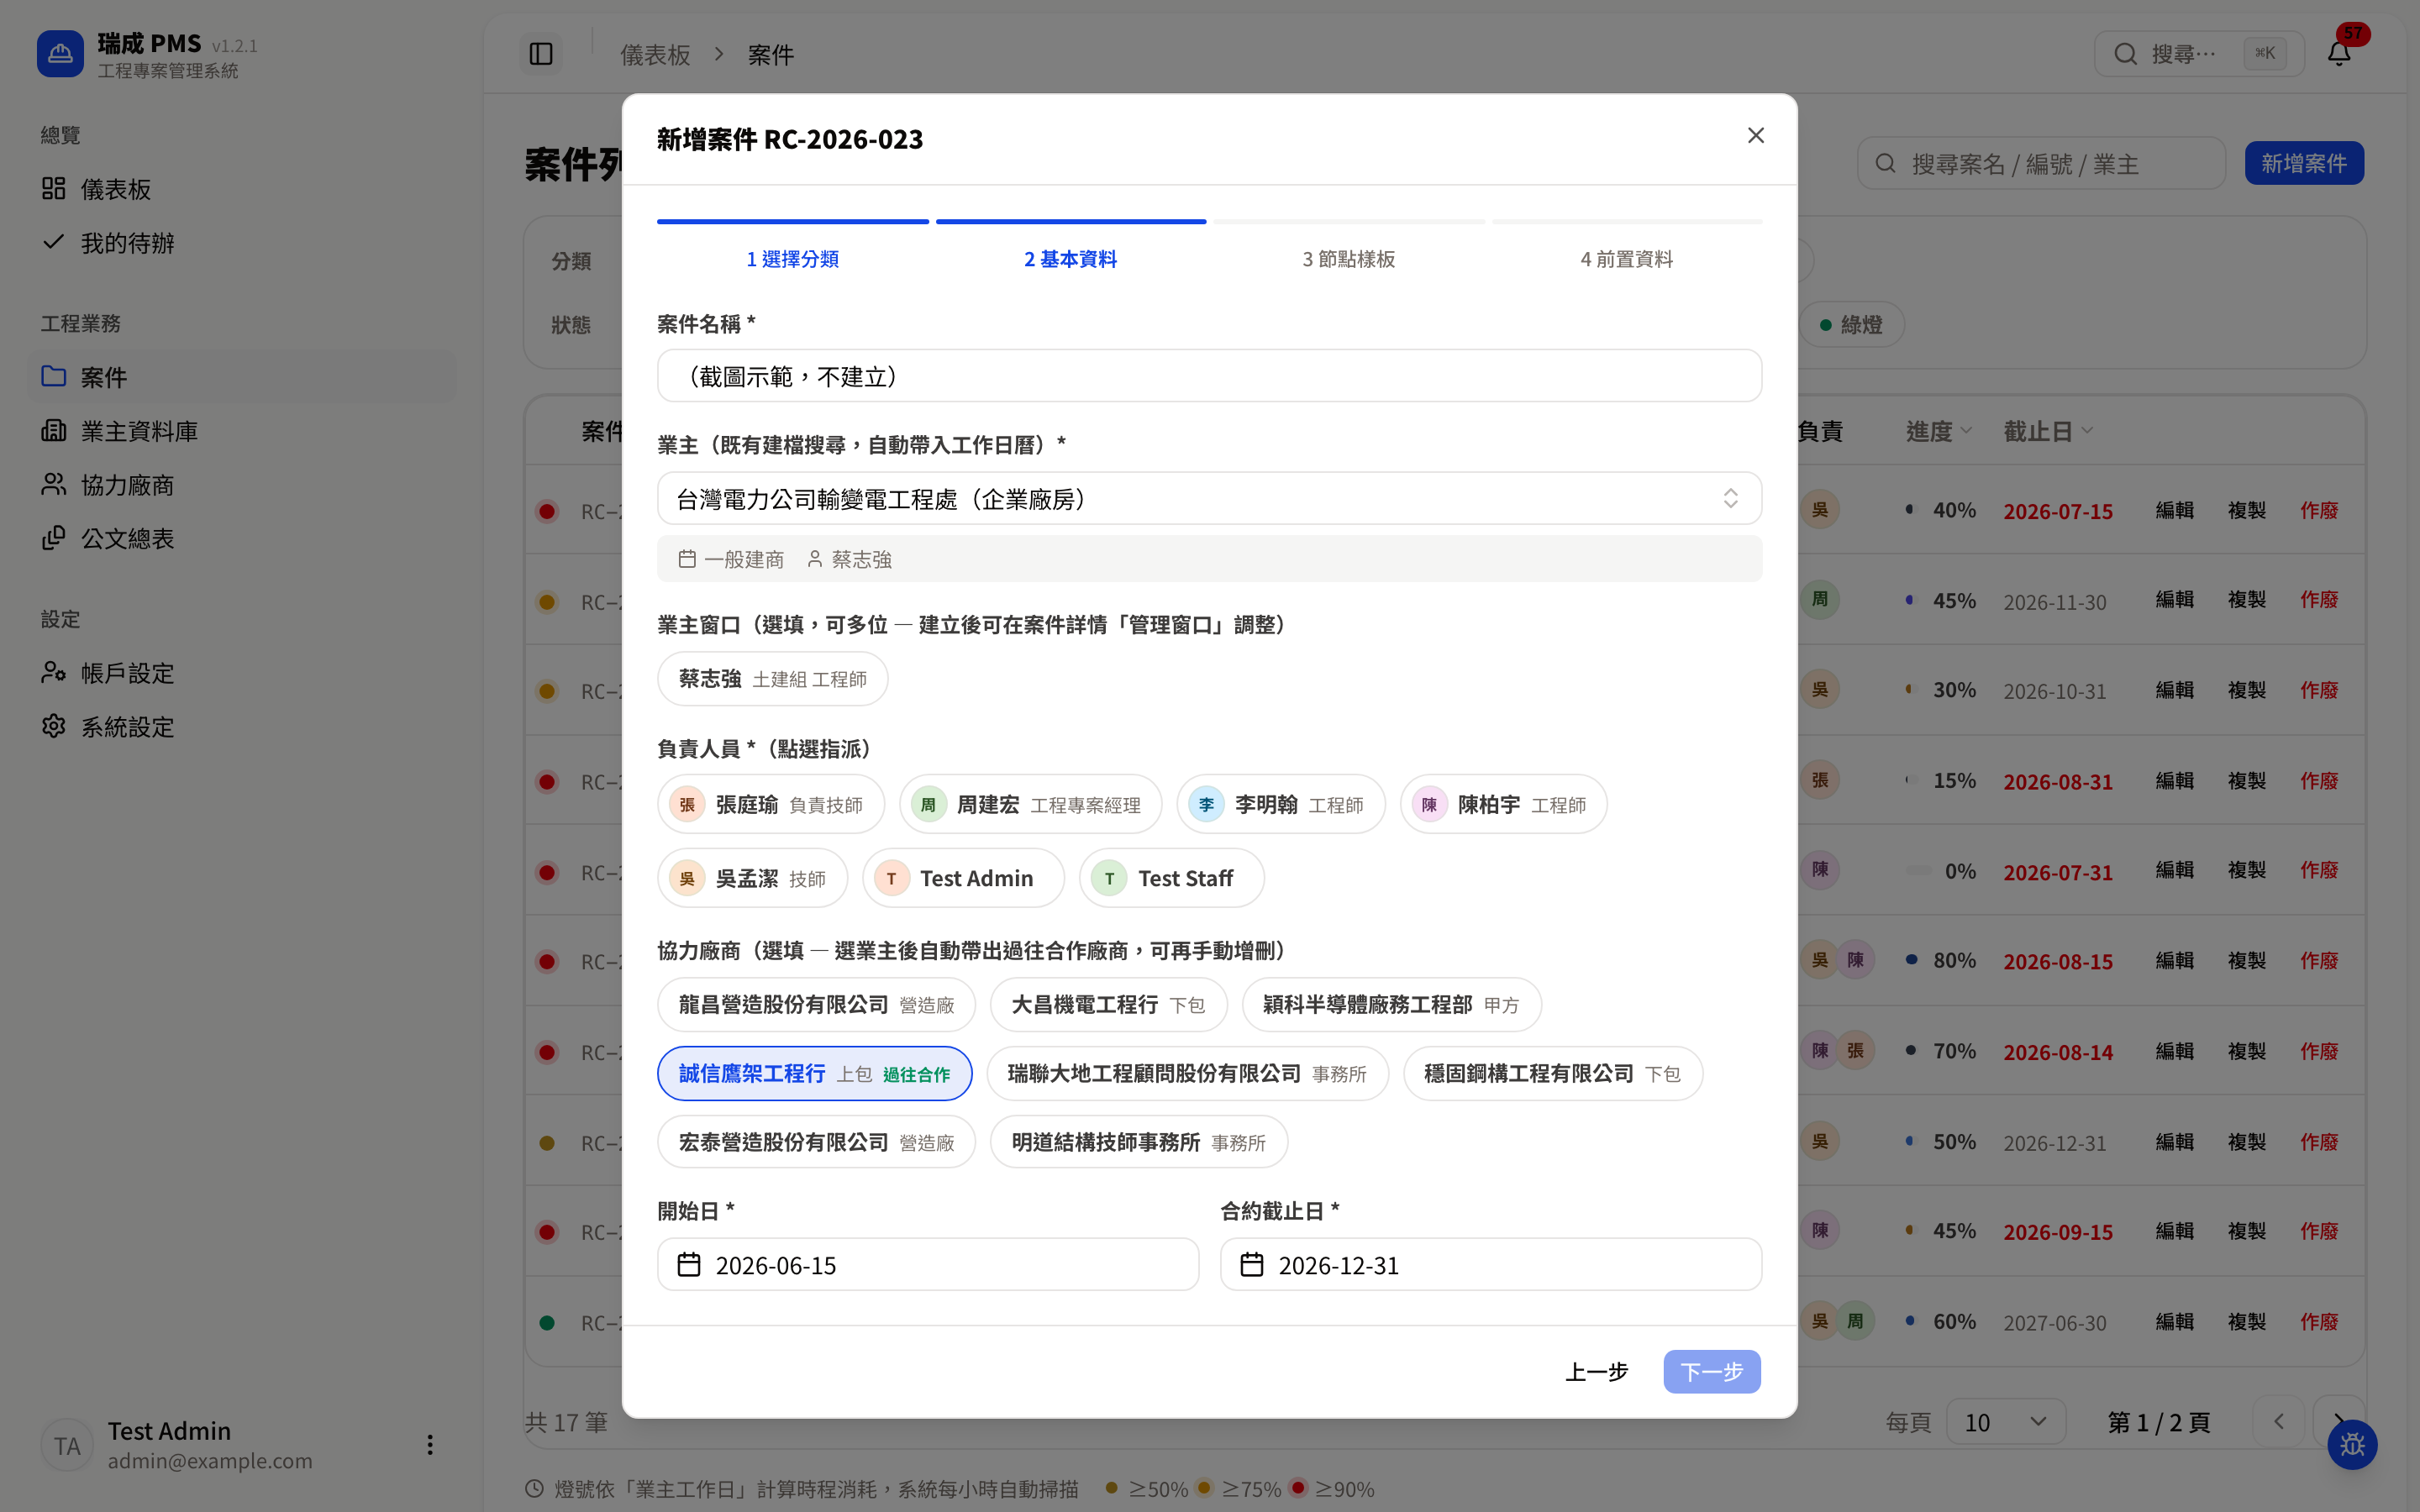Select 李明翰 工程師 chip
Screen dimensions: 2420x1512
pyautogui.click(x=1281, y=804)
